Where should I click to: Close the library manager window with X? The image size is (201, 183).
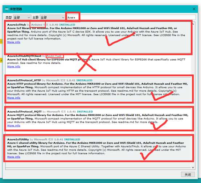194,9
